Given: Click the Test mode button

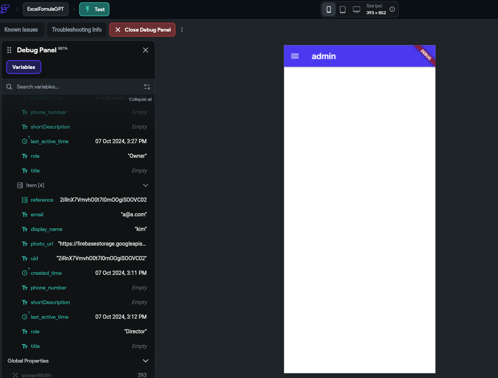Looking at the screenshot, I should pos(94,9).
